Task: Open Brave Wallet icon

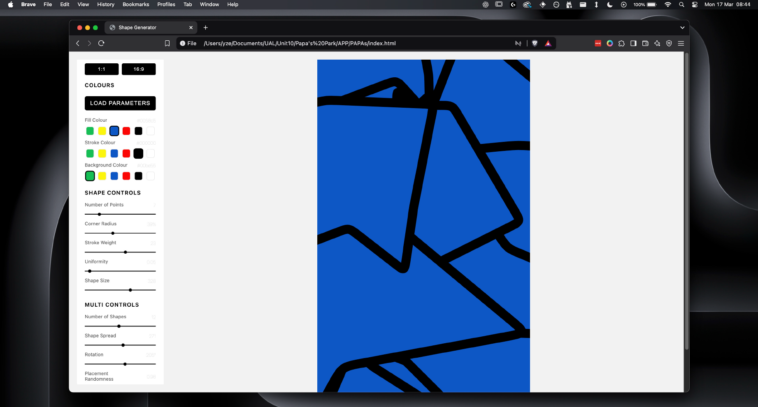Action: [x=645, y=43]
